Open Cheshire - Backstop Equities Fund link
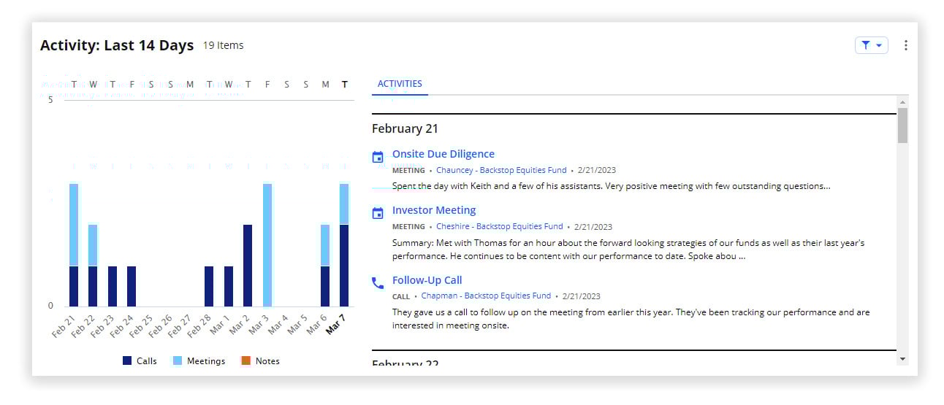Screen dimensions: 944x405 (499, 226)
